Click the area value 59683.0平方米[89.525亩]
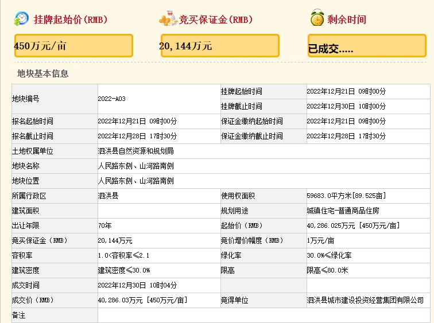The width and height of the screenshot is (434, 323). coord(346,196)
